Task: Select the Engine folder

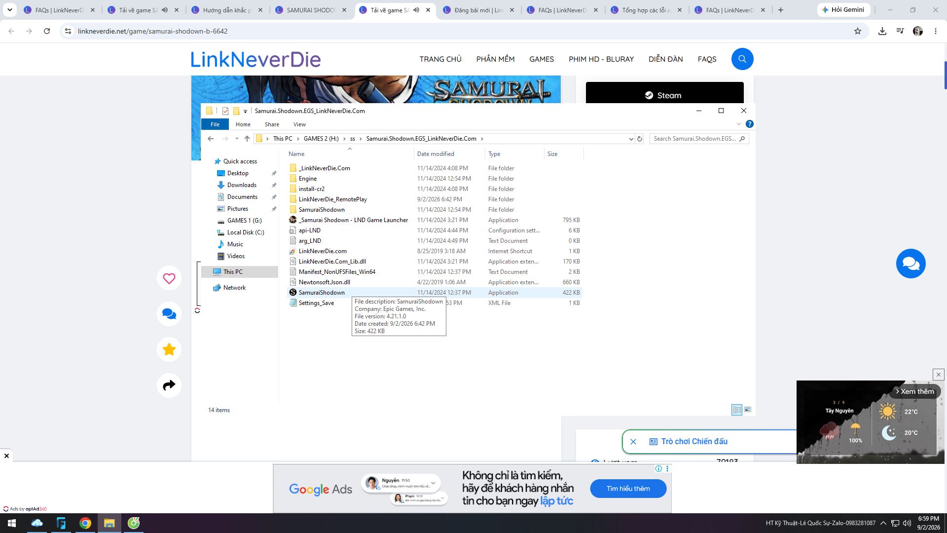Action: point(308,179)
